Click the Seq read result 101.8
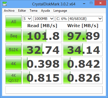 pyautogui.click(x=42, y=36)
